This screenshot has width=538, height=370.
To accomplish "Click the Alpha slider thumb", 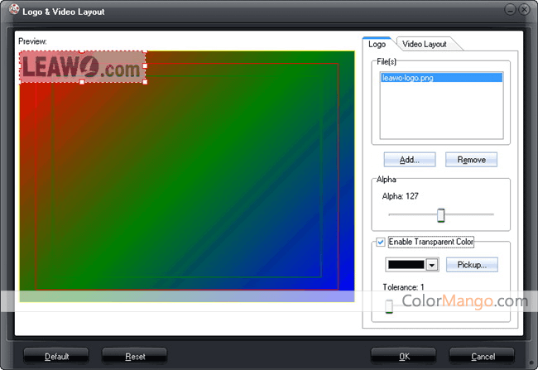I will point(441,215).
